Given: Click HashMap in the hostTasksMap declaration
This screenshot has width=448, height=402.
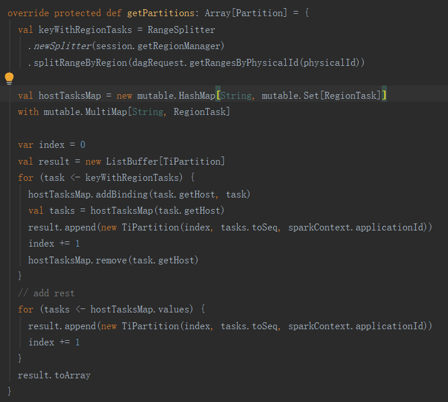Looking at the screenshot, I should (197, 95).
